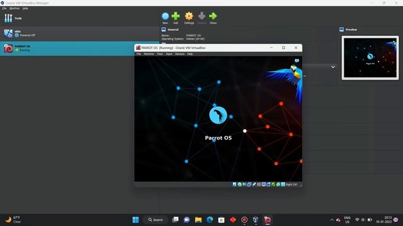Screen dimensions: 403x226
Task: Open File menu in PARROT OS window
Action: click(x=139, y=54)
